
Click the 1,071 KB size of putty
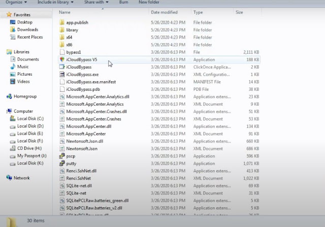[251, 164]
